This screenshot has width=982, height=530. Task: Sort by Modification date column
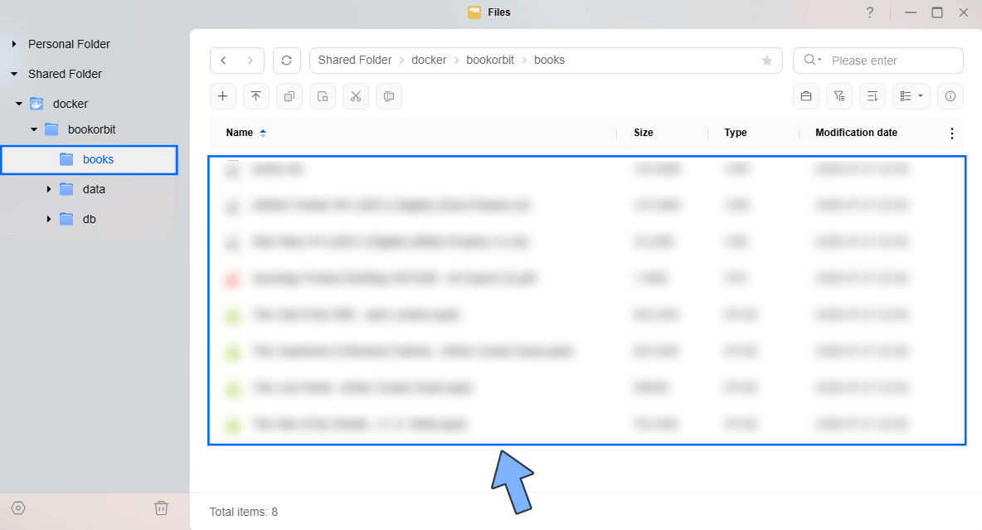click(856, 133)
